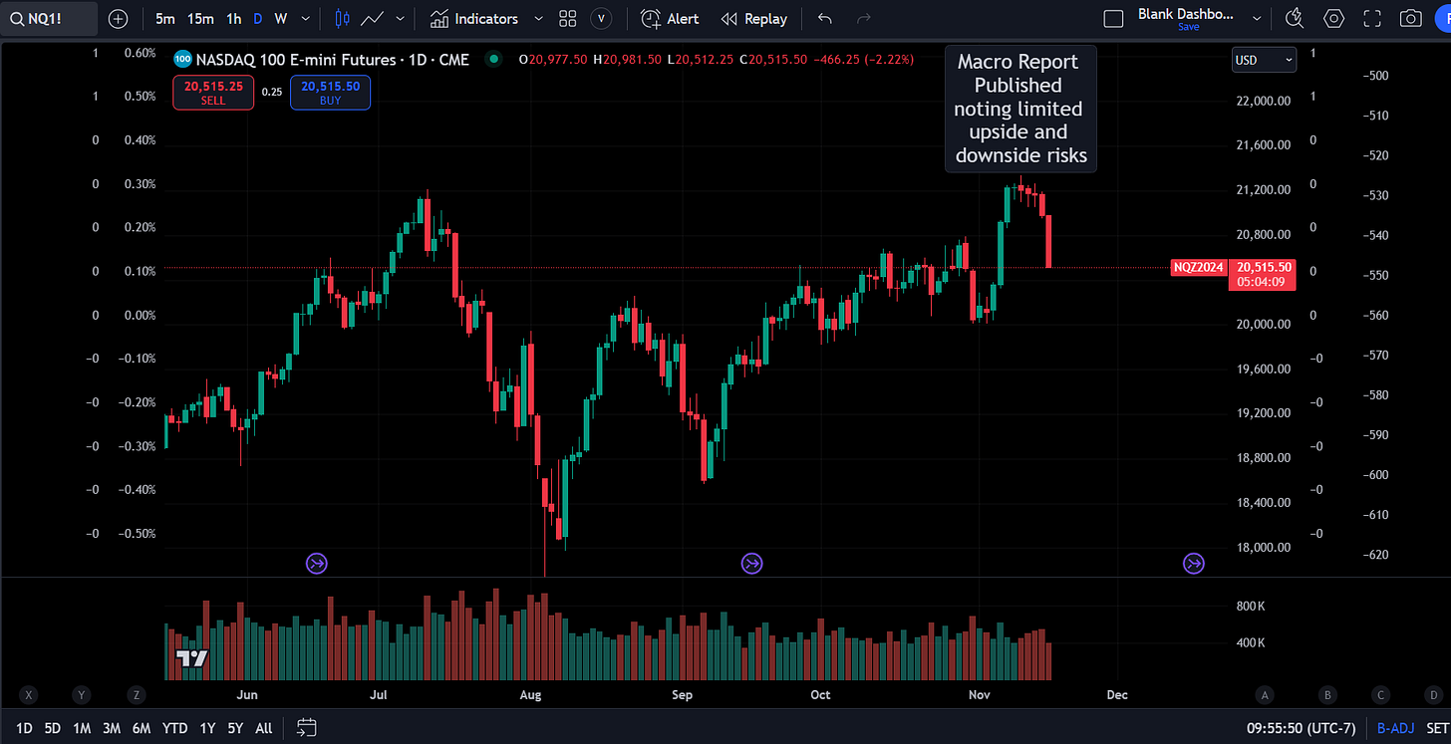Click the 0.25 spread value
This screenshot has width=1451, height=744.
271,92
